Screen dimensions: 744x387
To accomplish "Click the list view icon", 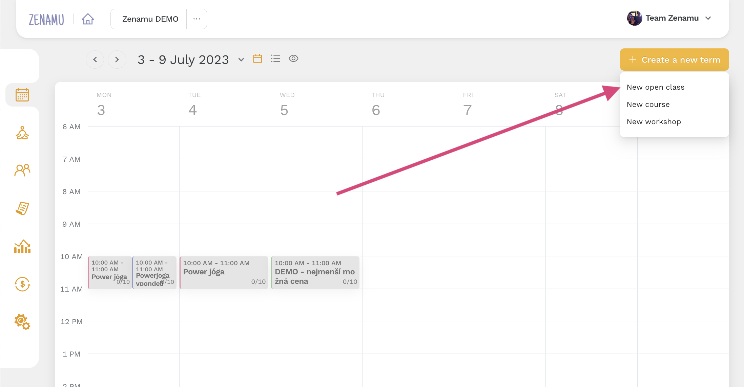I will pos(275,60).
